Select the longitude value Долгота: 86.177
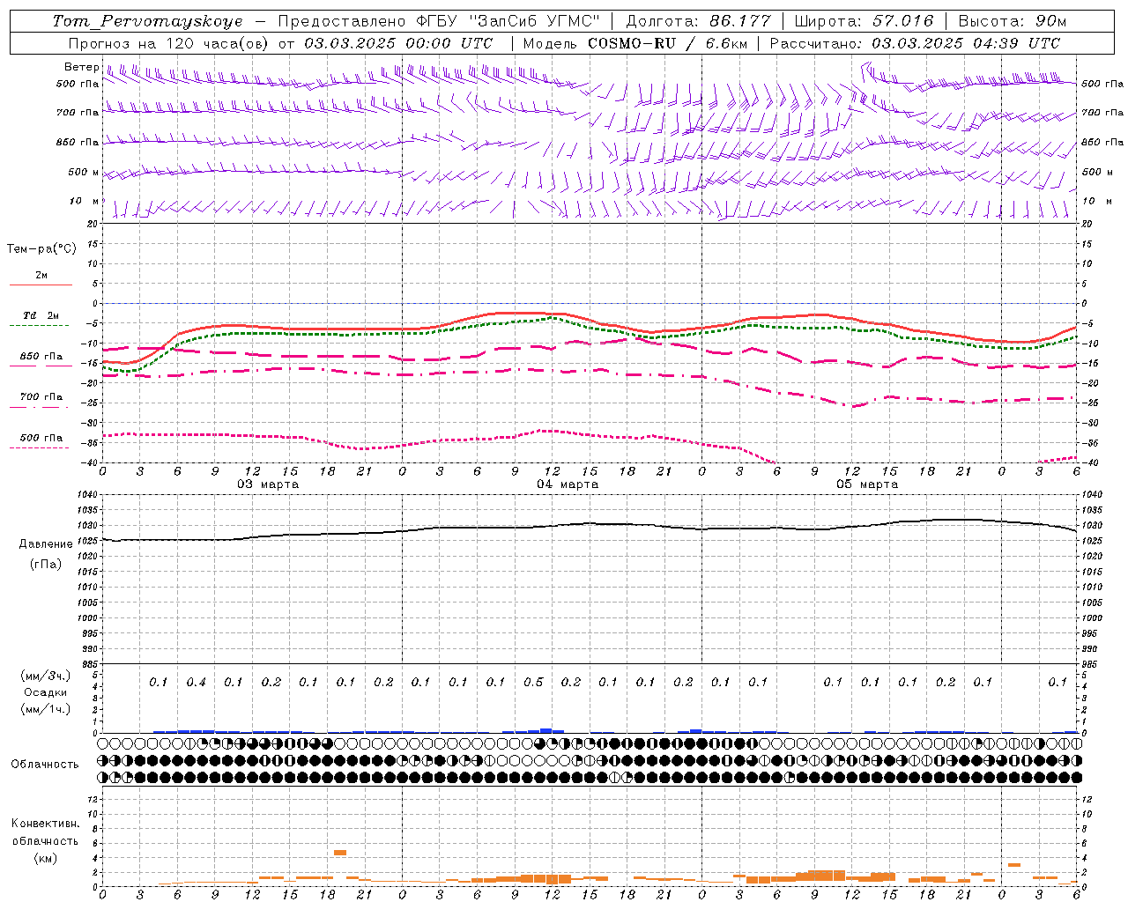The image size is (1128, 902). pos(698,21)
